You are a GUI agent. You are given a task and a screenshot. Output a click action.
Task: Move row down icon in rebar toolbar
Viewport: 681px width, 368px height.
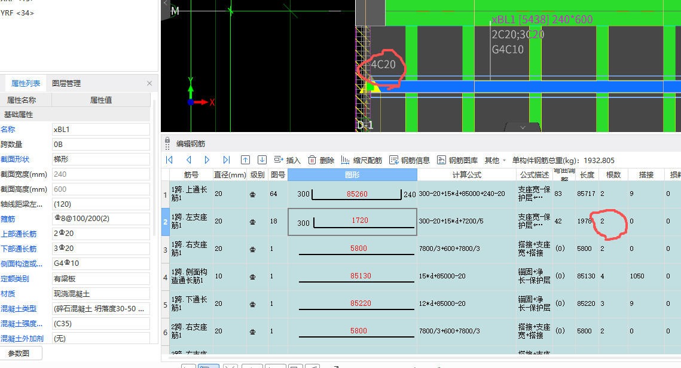click(262, 160)
